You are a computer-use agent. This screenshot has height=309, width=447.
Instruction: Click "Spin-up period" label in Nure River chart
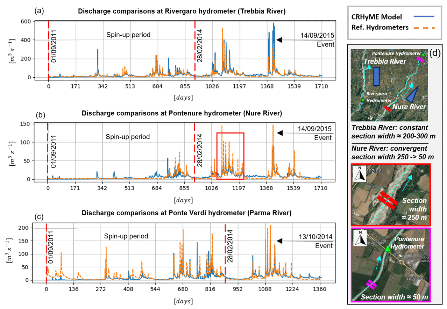[128, 137]
